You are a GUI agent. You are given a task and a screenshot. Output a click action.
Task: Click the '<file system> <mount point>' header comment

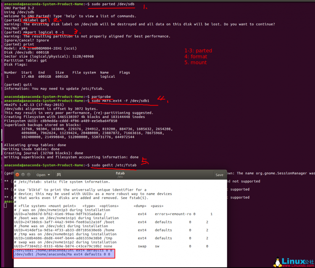[89, 206]
